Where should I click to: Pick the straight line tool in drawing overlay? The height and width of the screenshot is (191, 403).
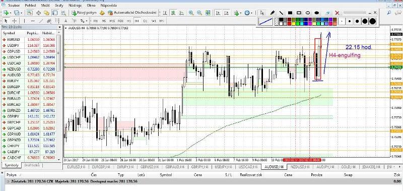281,13
